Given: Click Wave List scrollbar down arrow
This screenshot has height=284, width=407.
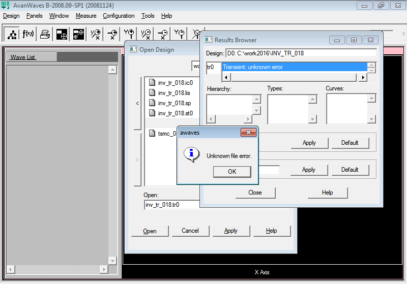Looking at the screenshot, I should pos(112,261).
